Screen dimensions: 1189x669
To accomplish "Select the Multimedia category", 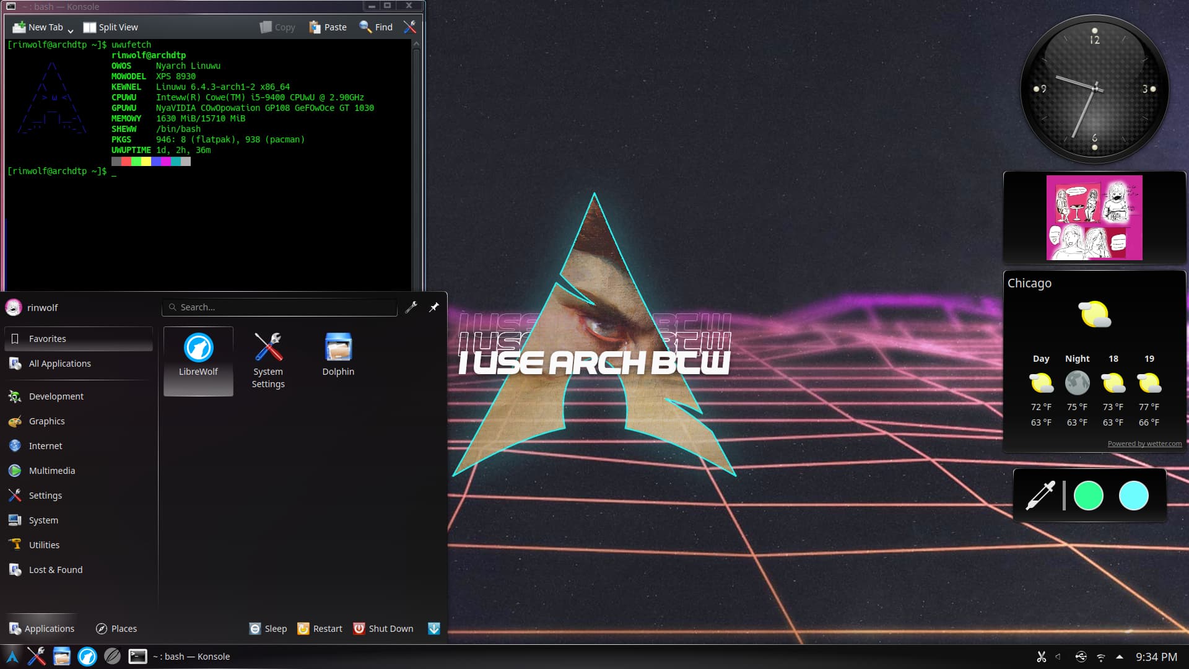I will coord(52,471).
